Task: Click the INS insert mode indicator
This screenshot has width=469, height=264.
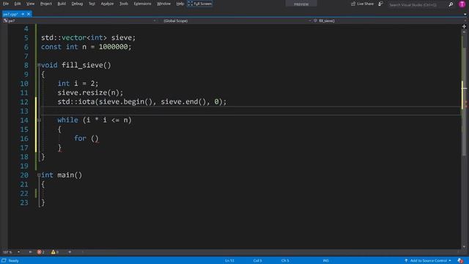Action: (x=325, y=261)
